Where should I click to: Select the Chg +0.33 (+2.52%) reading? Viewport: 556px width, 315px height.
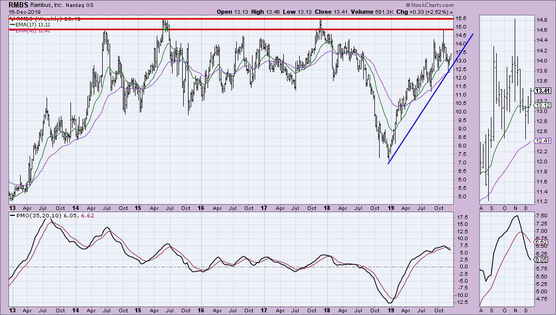pos(423,12)
